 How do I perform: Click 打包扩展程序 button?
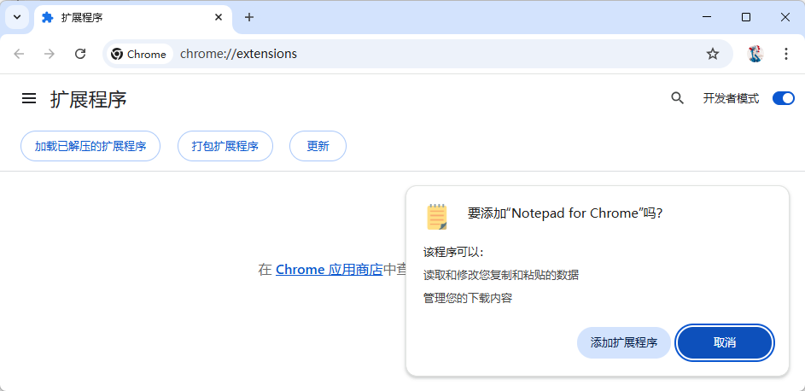click(225, 146)
